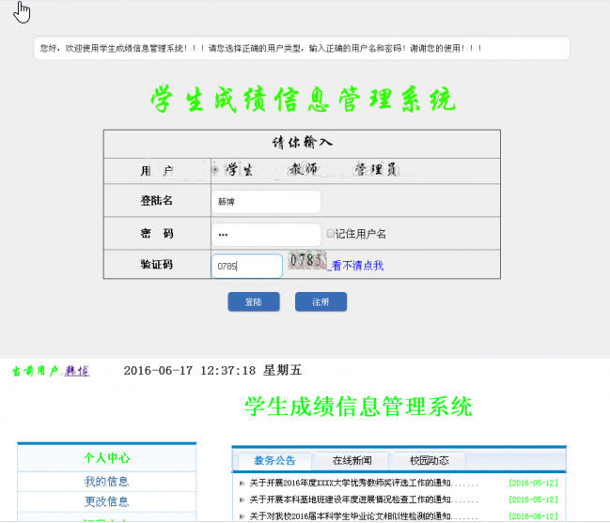This screenshot has height=523, width=610.
Task: Click the 请你输入 form heading
Action: coord(302,143)
